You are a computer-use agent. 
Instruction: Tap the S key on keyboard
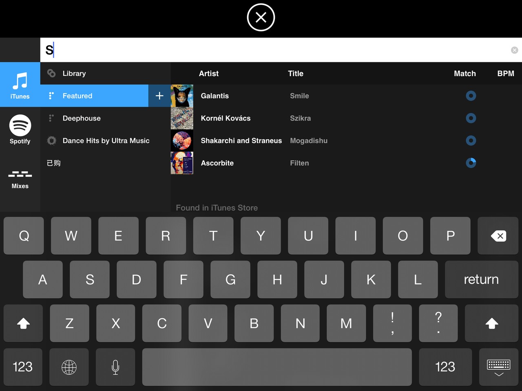pyautogui.click(x=90, y=279)
